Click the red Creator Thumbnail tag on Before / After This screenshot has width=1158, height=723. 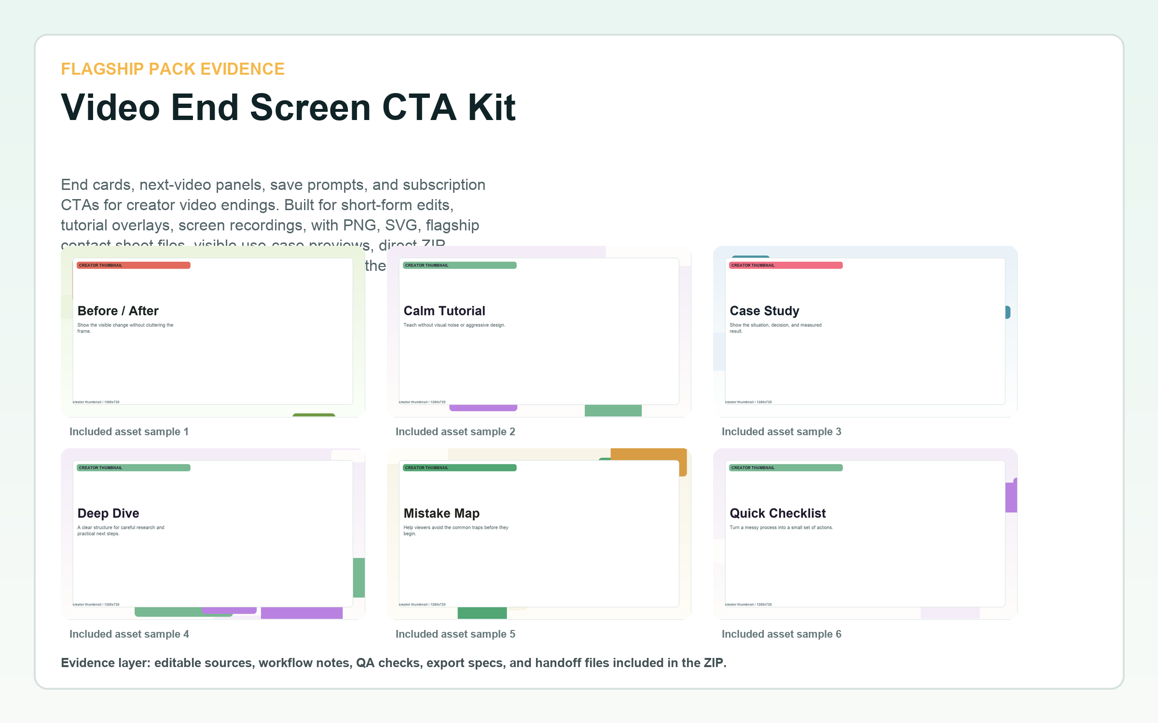click(134, 265)
